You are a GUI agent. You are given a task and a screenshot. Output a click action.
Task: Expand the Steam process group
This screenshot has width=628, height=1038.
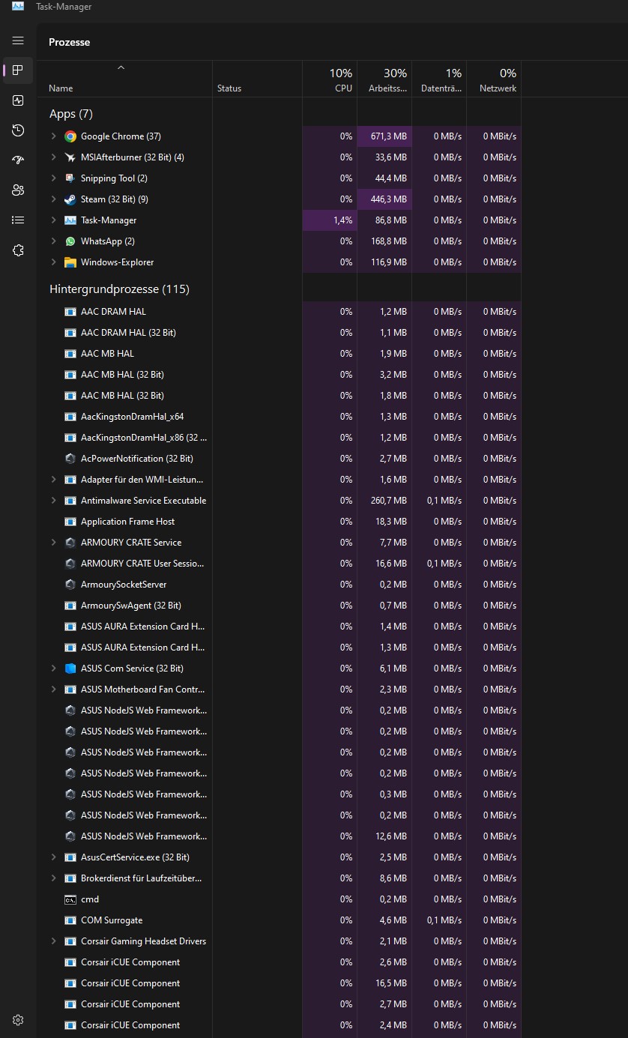point(53,199)
